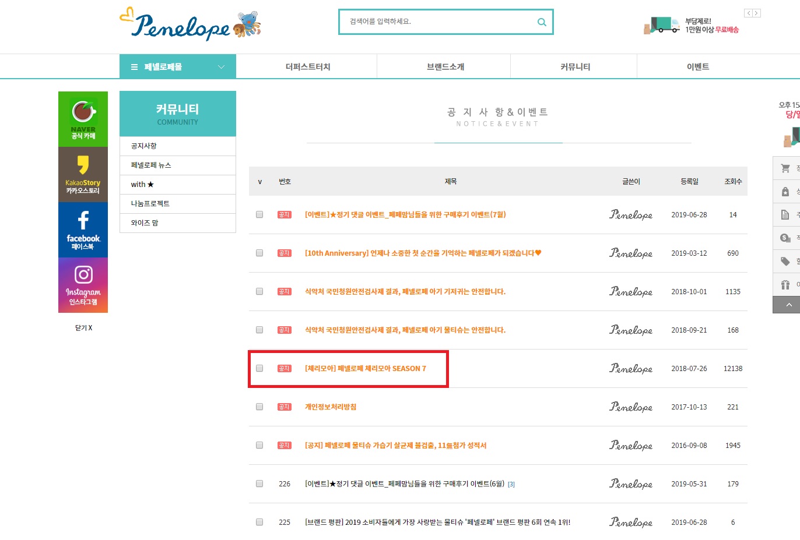Open the 7월 구매후기 이벤트 post
This screenshot has height=540, width=800.
tap(405, 214)
